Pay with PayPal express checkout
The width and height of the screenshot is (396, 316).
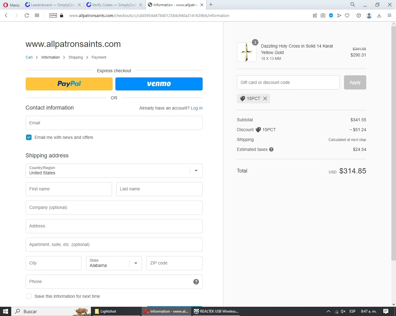[x=69, y=84]
